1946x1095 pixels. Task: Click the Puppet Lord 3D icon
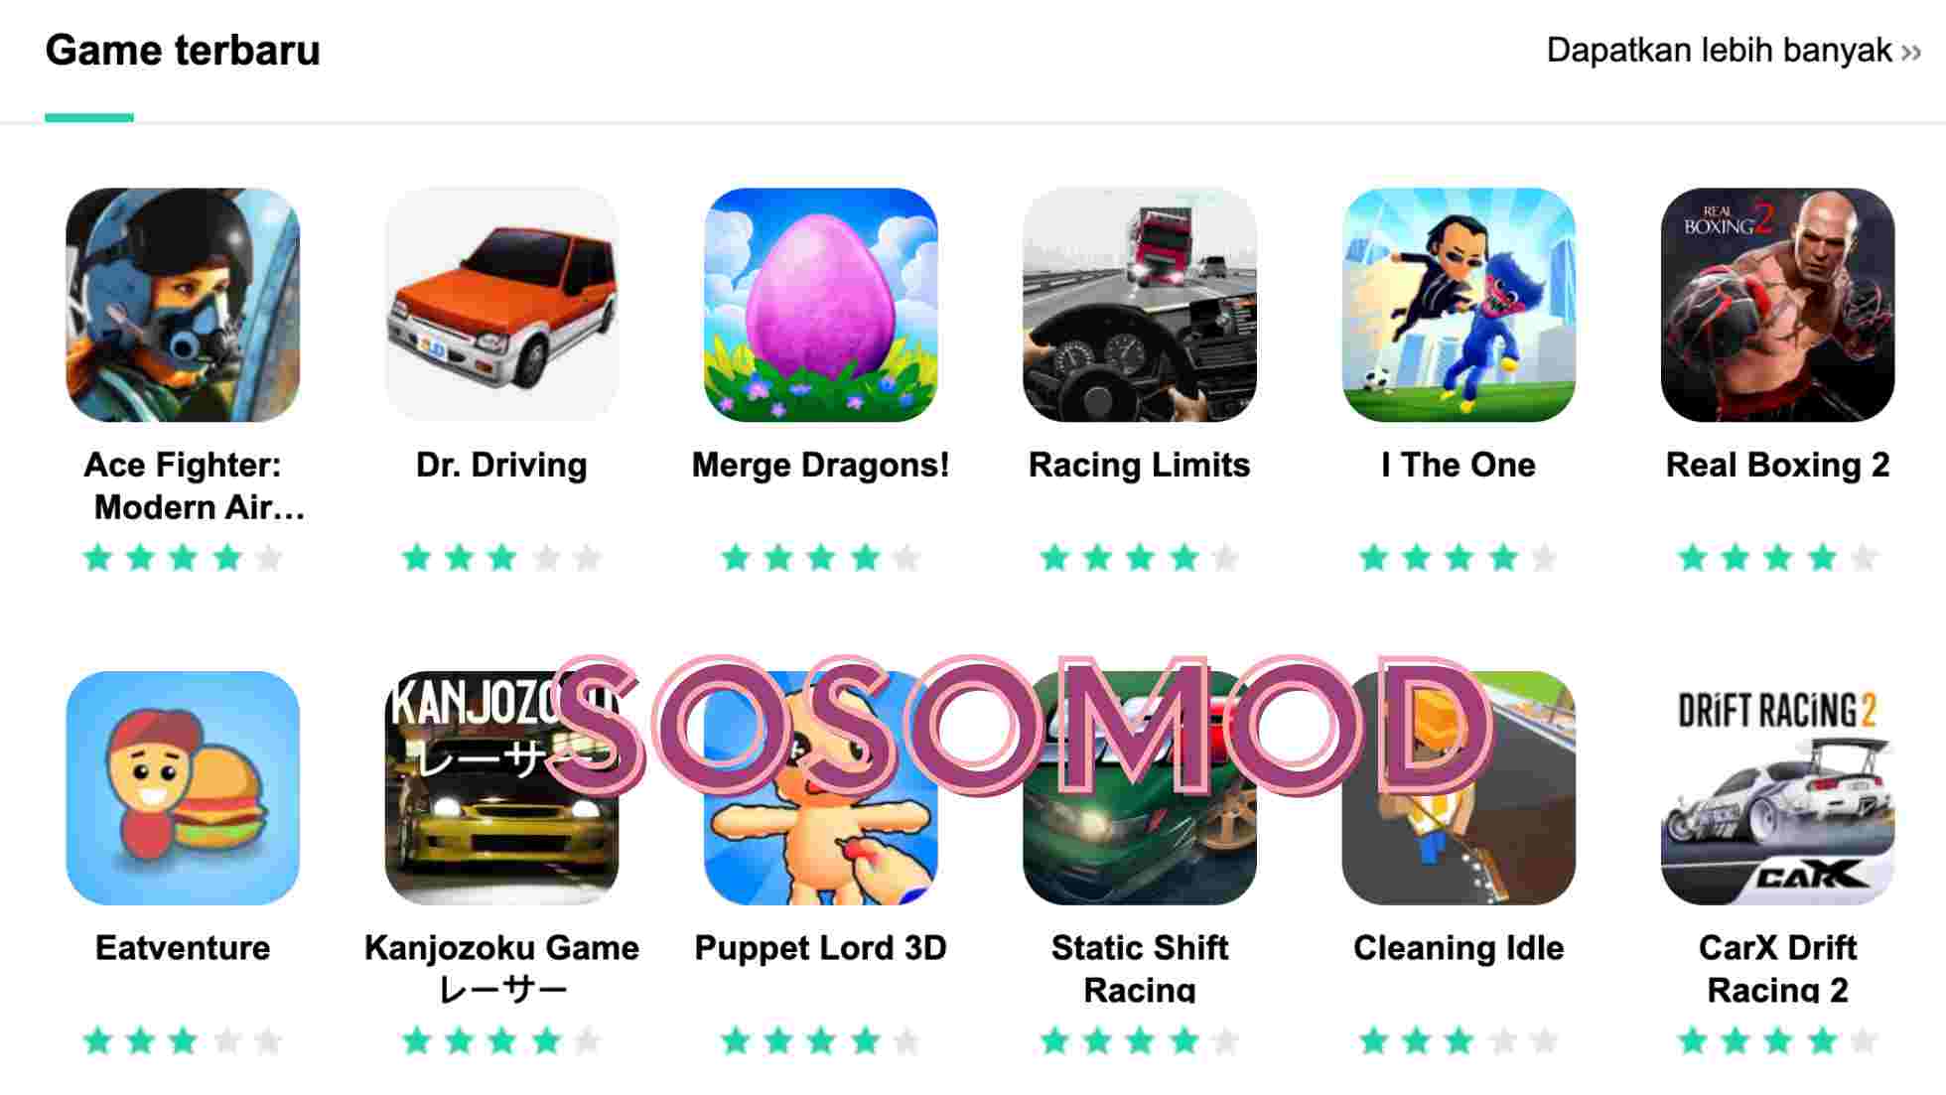click(x=821, y=788)
